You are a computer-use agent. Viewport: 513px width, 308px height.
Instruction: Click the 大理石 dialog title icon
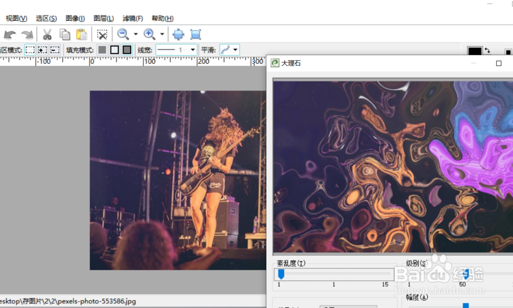(275, 63)
